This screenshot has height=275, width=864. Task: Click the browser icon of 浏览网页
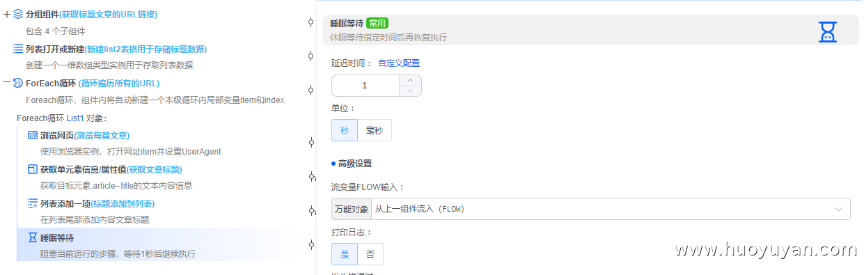(33, 135)
